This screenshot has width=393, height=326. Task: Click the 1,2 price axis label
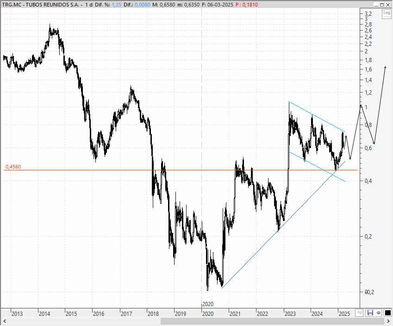[x=368, y=93]
